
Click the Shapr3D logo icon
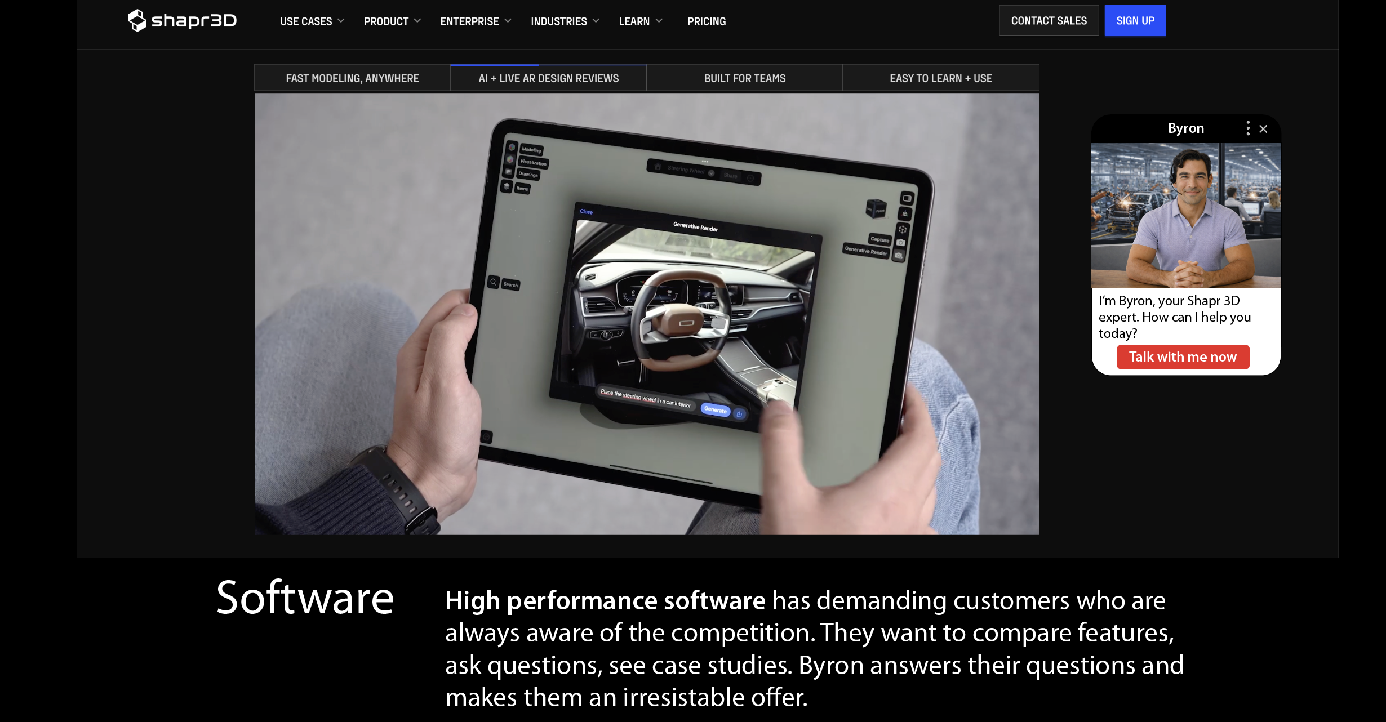click(x=137, y=21)
